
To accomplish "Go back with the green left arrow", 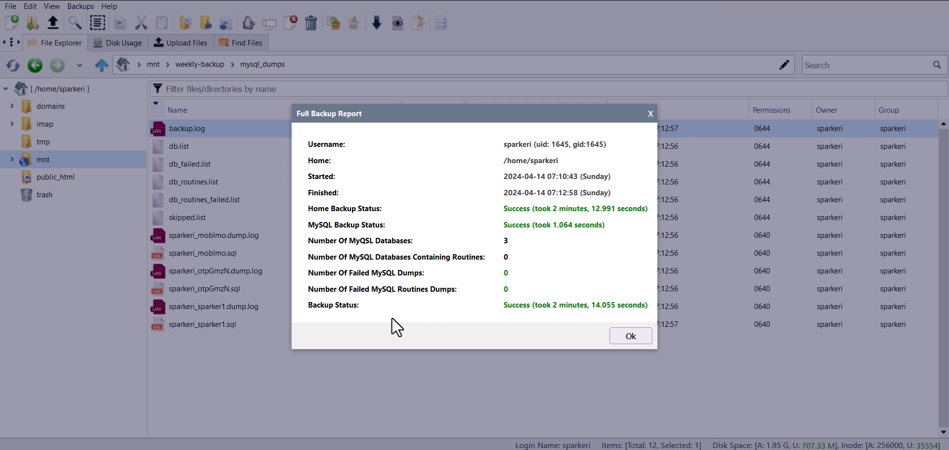I will [x=35, y=65].
